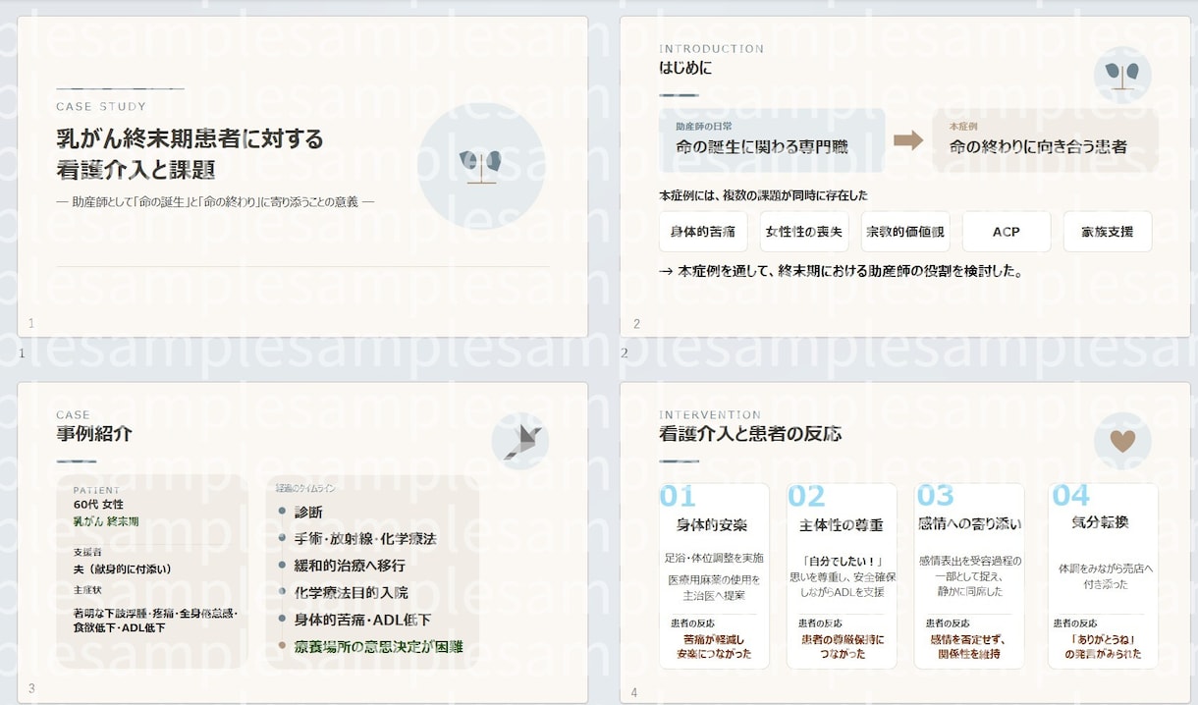The height and width of the screenshot is (705, 1198).
Task: Select the 宗教的価値観 chip
Action: click(904, 232)
